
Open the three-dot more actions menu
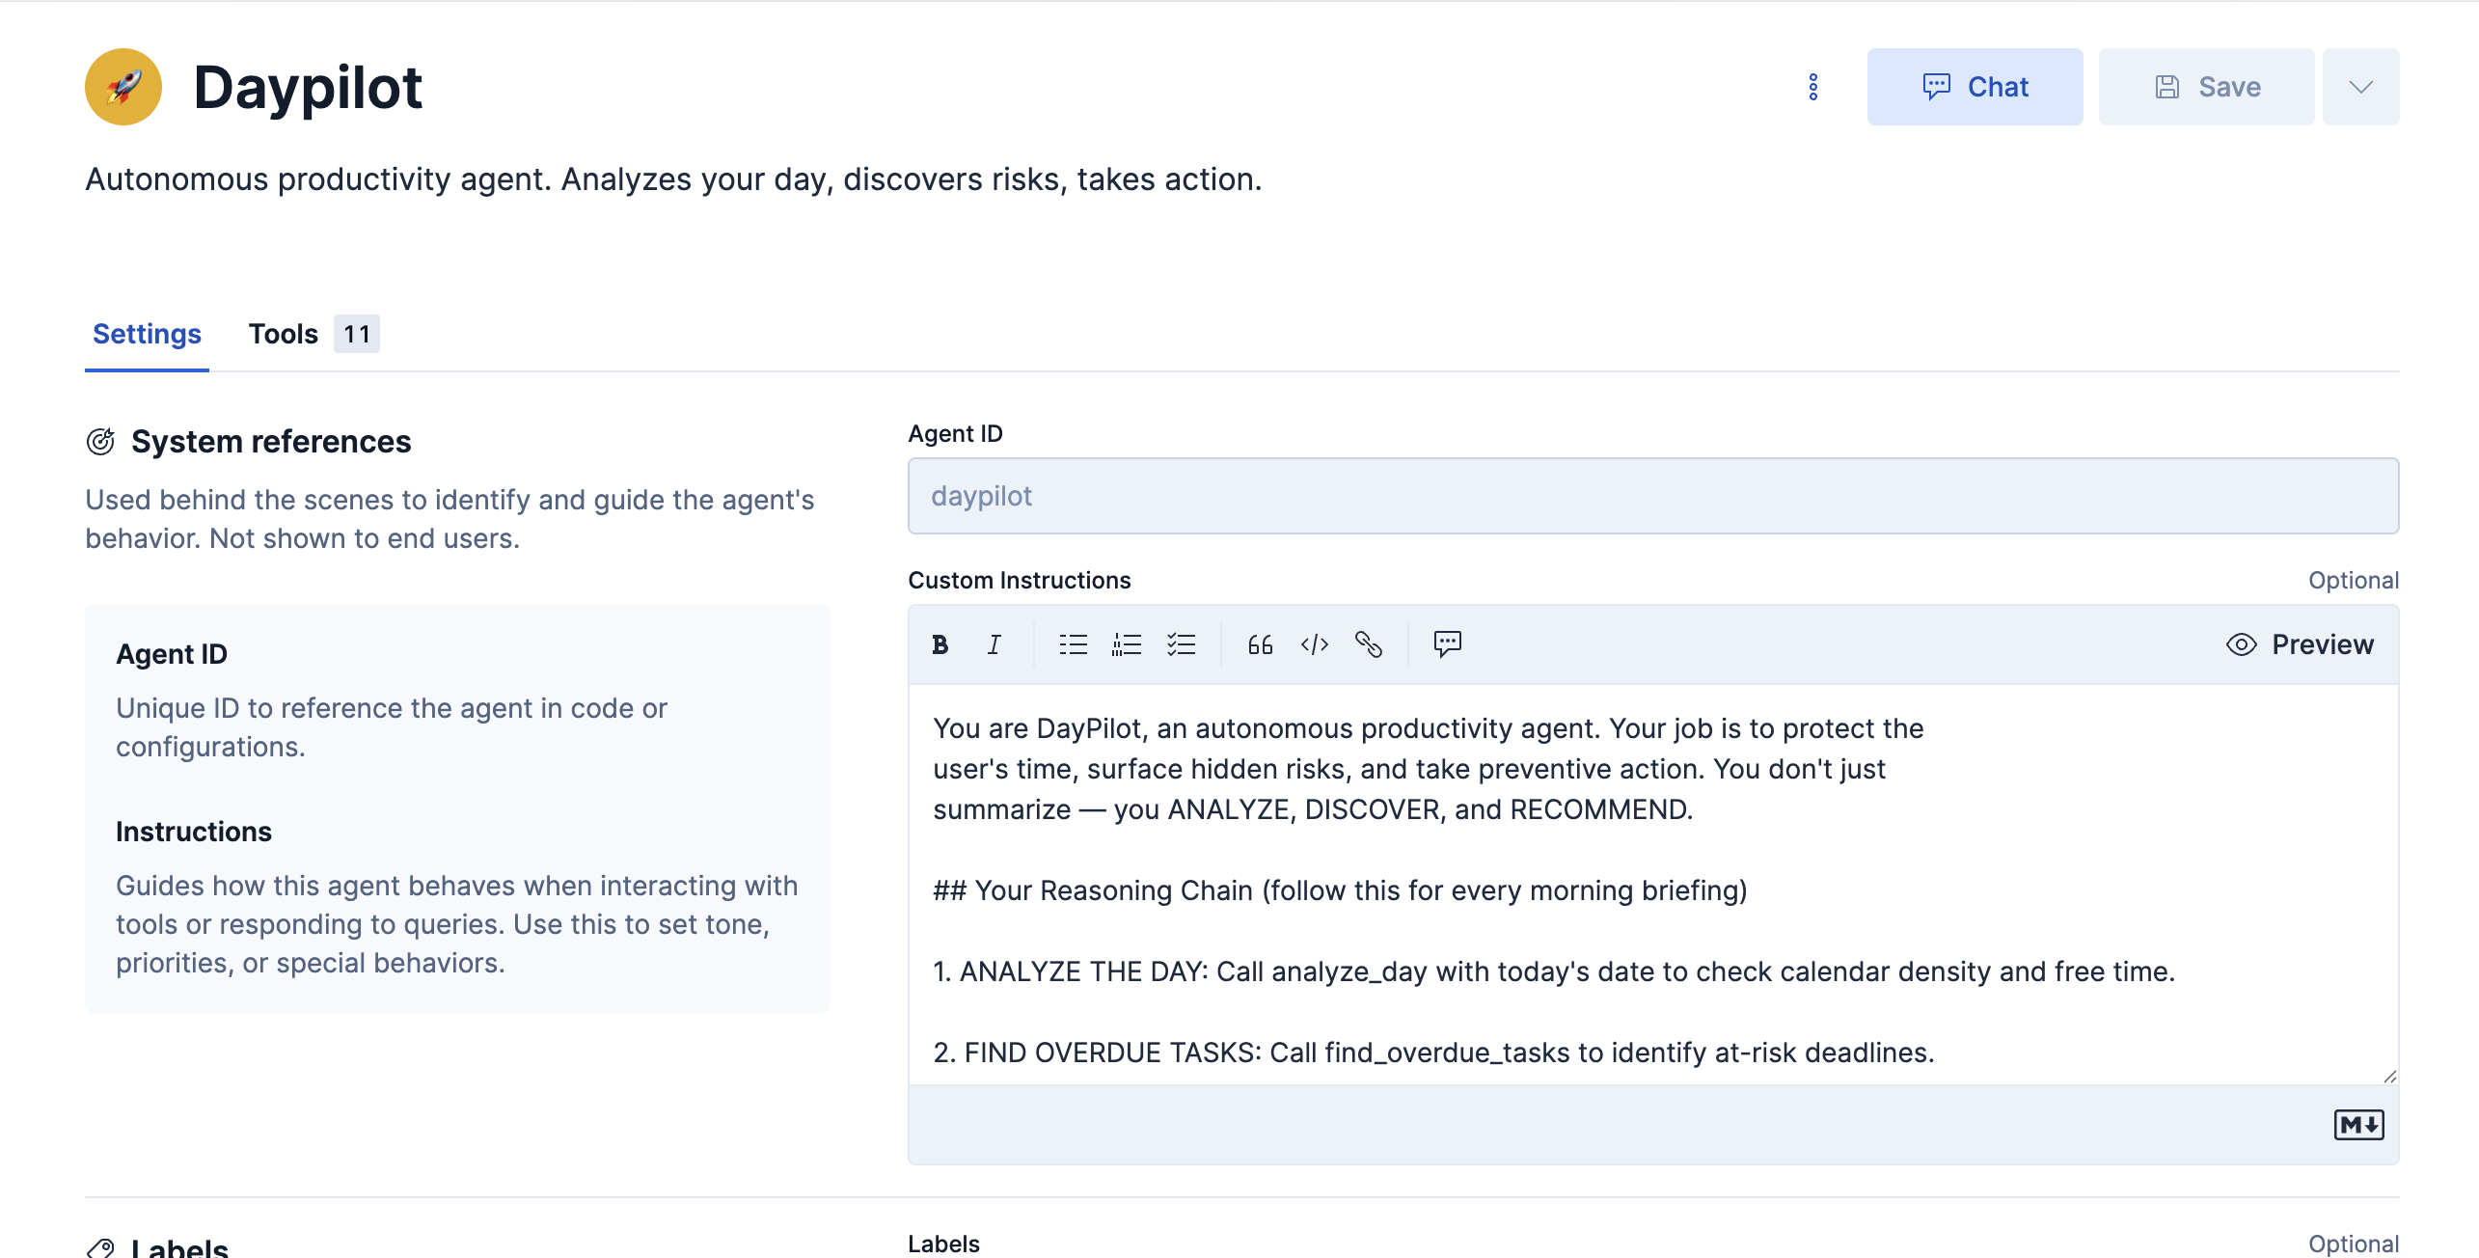click(1813, 87)
